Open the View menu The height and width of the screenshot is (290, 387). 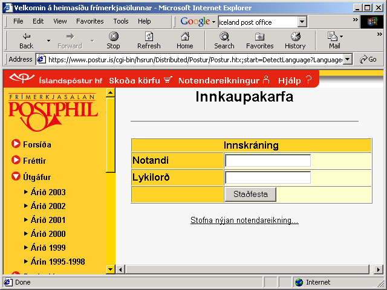[x=60, y=21]
